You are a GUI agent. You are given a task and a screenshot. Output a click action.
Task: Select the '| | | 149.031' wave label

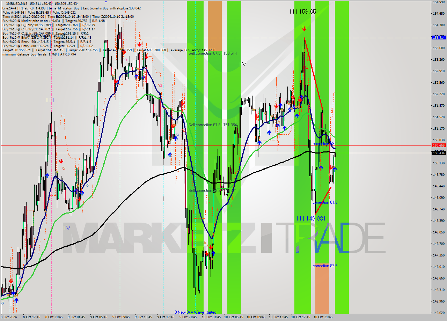click(x=311, y=218)
